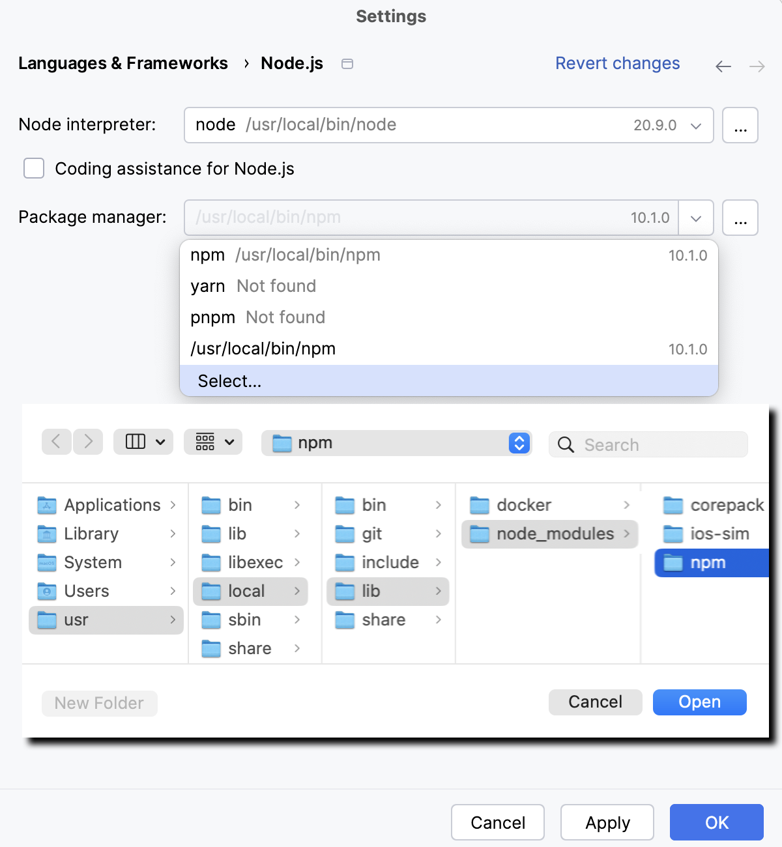Open the icon grid view selector
The image size is (782, 847).
pos(213,442)
